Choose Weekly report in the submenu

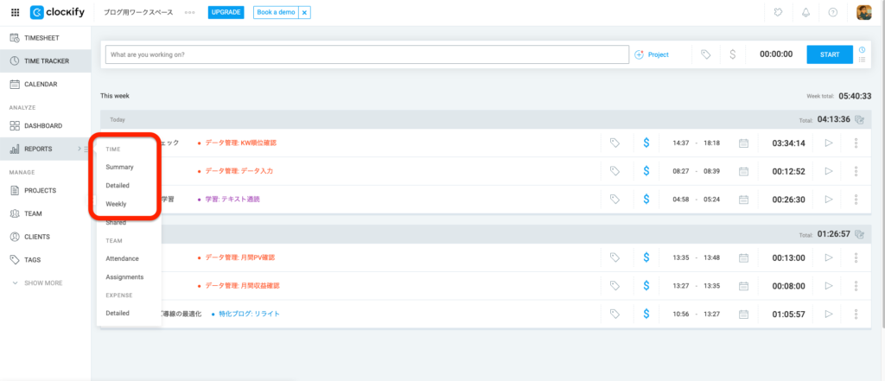click(x=116, y=204)
